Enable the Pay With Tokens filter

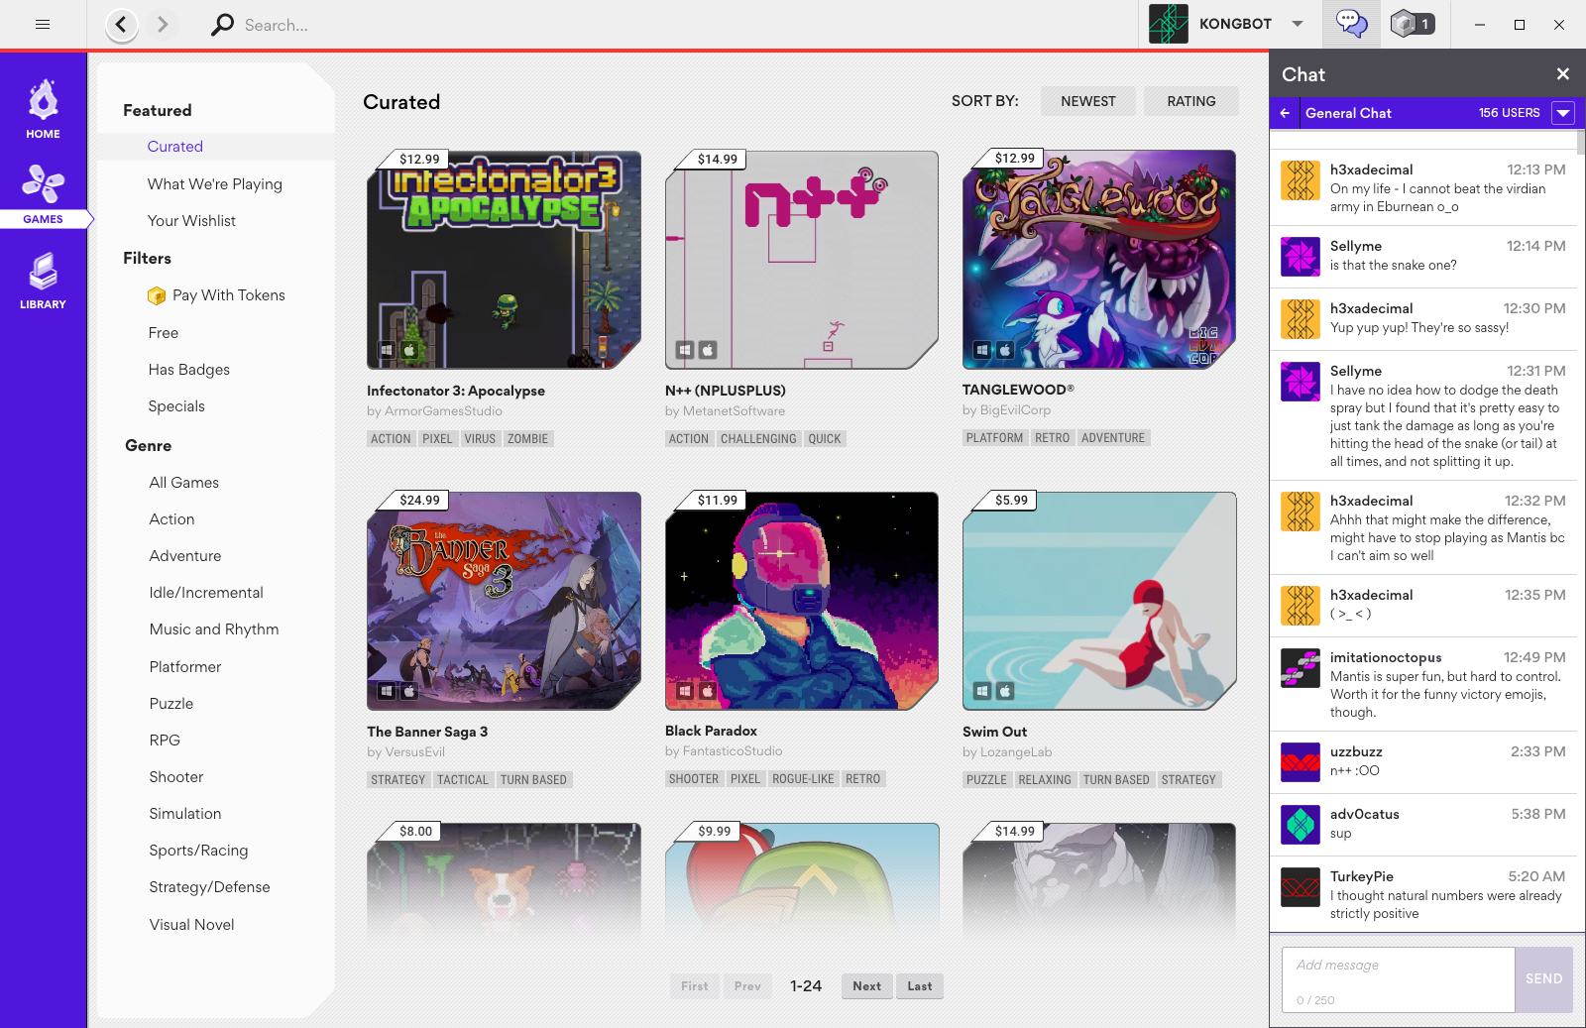(228, 295)
